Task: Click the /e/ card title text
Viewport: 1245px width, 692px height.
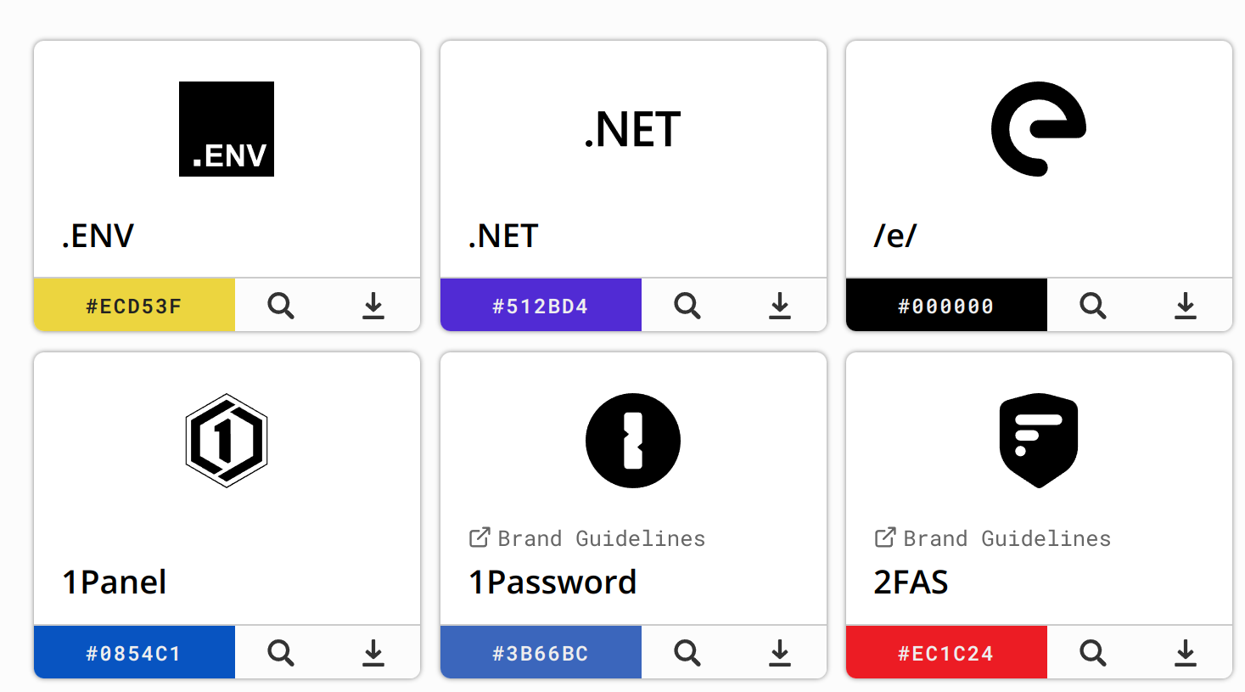Action: point(895,235)
